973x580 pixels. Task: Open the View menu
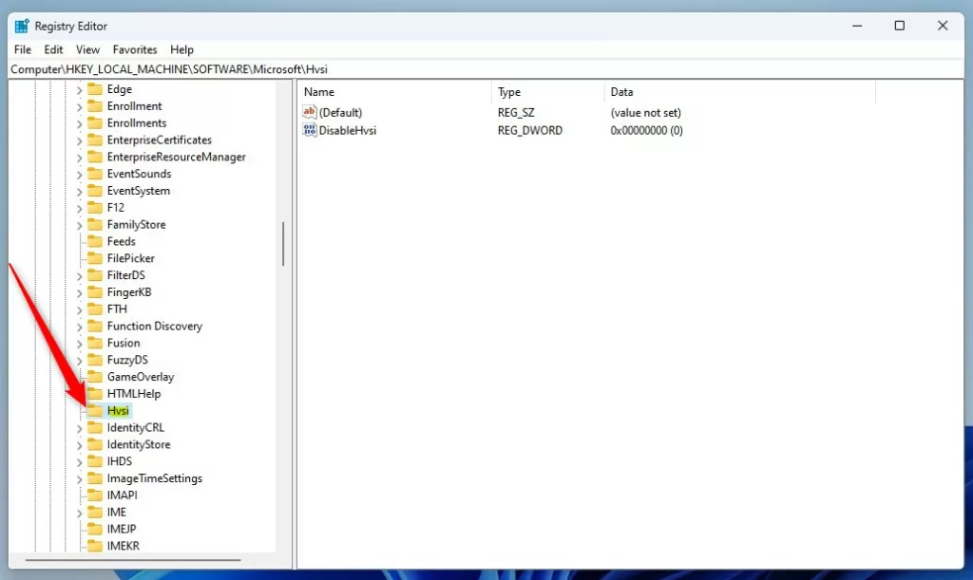pos(87,49)
